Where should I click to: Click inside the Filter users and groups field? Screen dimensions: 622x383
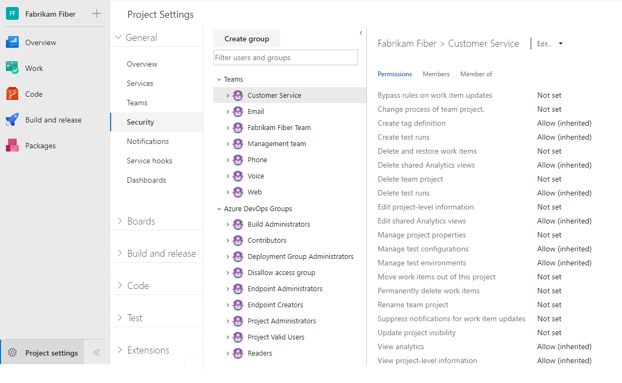pos(286,57)
